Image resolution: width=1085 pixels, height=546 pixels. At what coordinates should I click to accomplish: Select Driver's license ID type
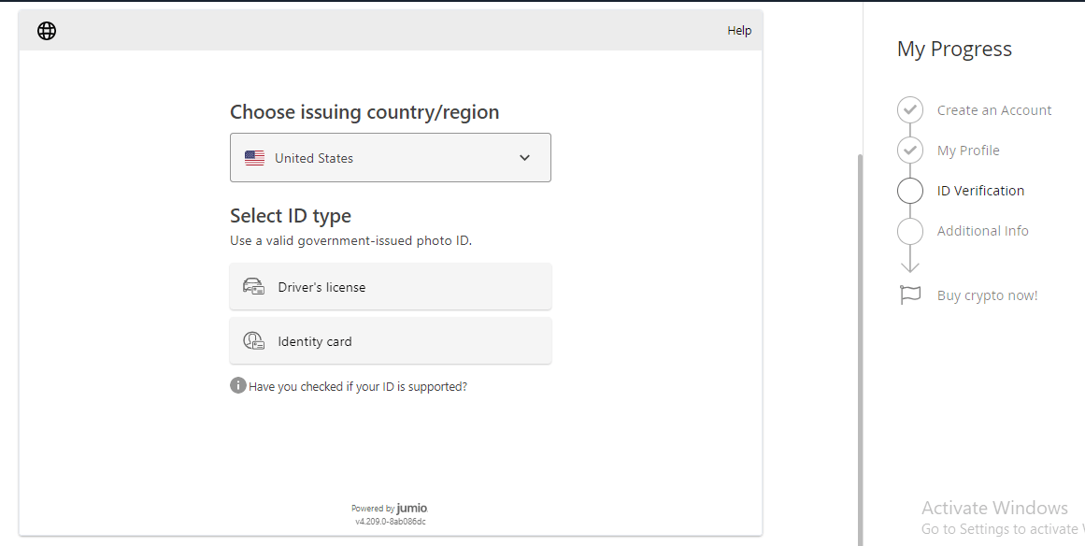pyautogui.click(x=391, y=286)
